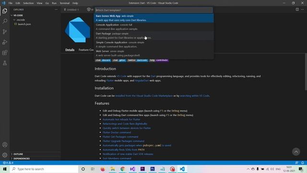Screen dimensions: 307x173
Task: Open File Explorer from taskbar
Action: click(113, 169)
